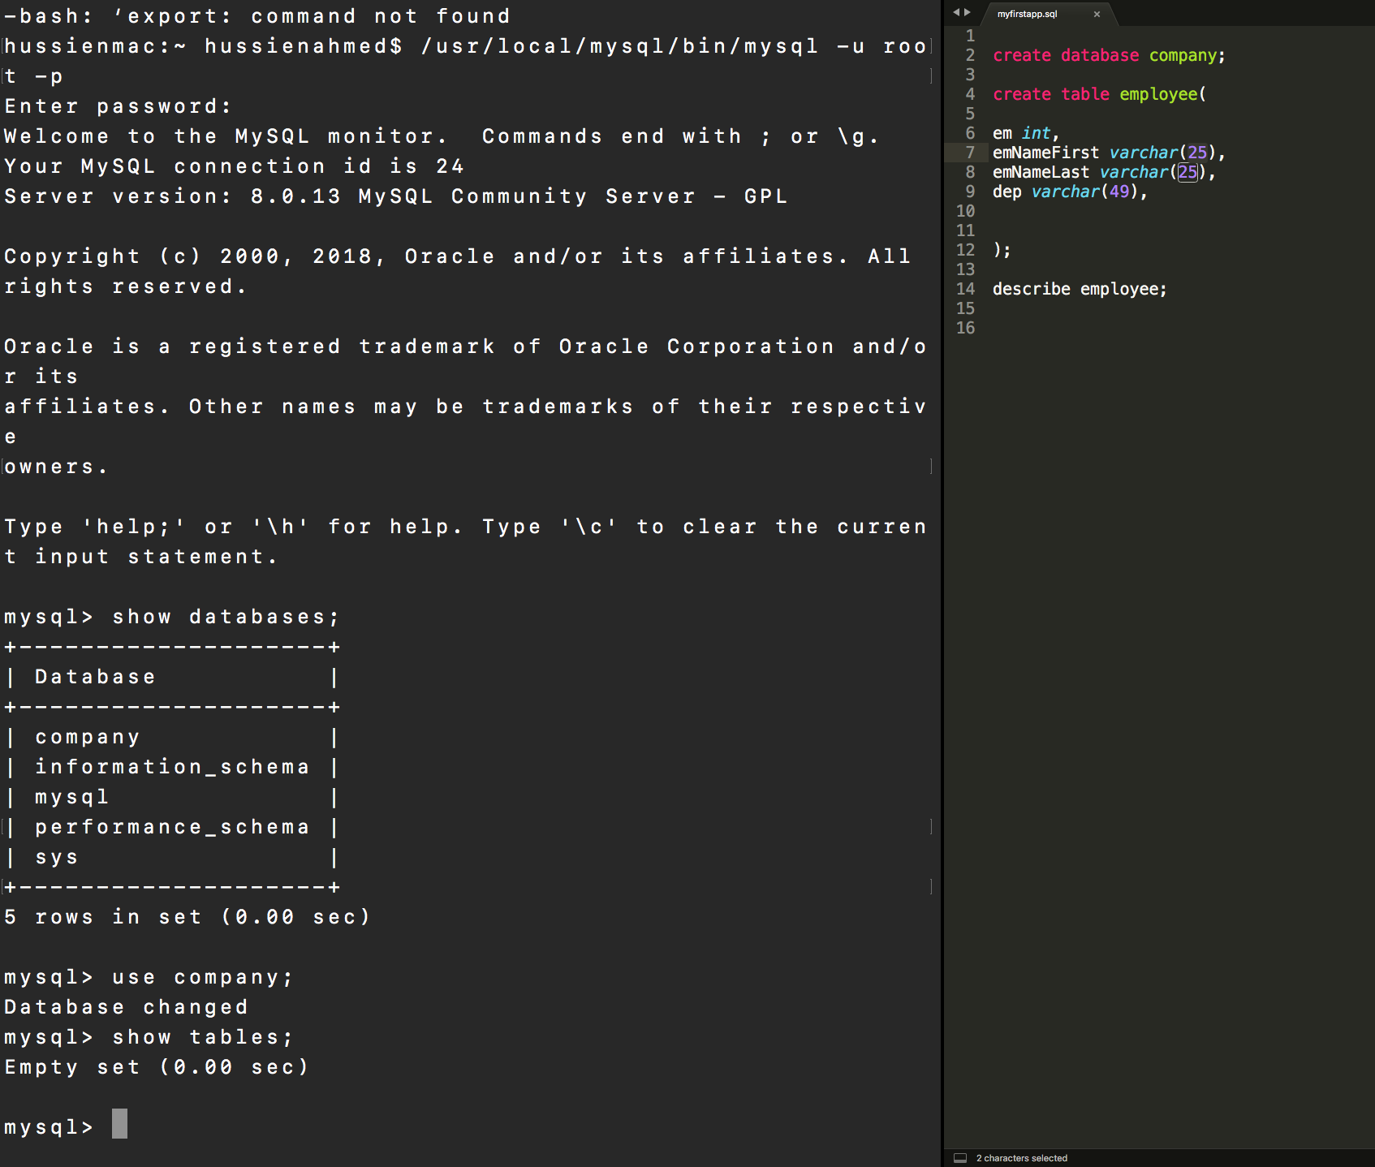The height and width of the screenshot is (1167, 1375).
Task: Click the closing parenthesis on line 12
Action: 997,250
